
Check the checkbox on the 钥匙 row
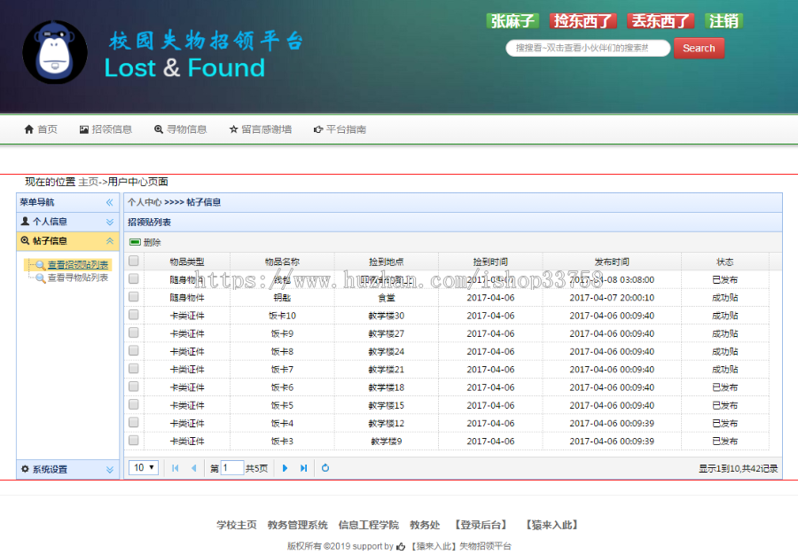point(134,297)
